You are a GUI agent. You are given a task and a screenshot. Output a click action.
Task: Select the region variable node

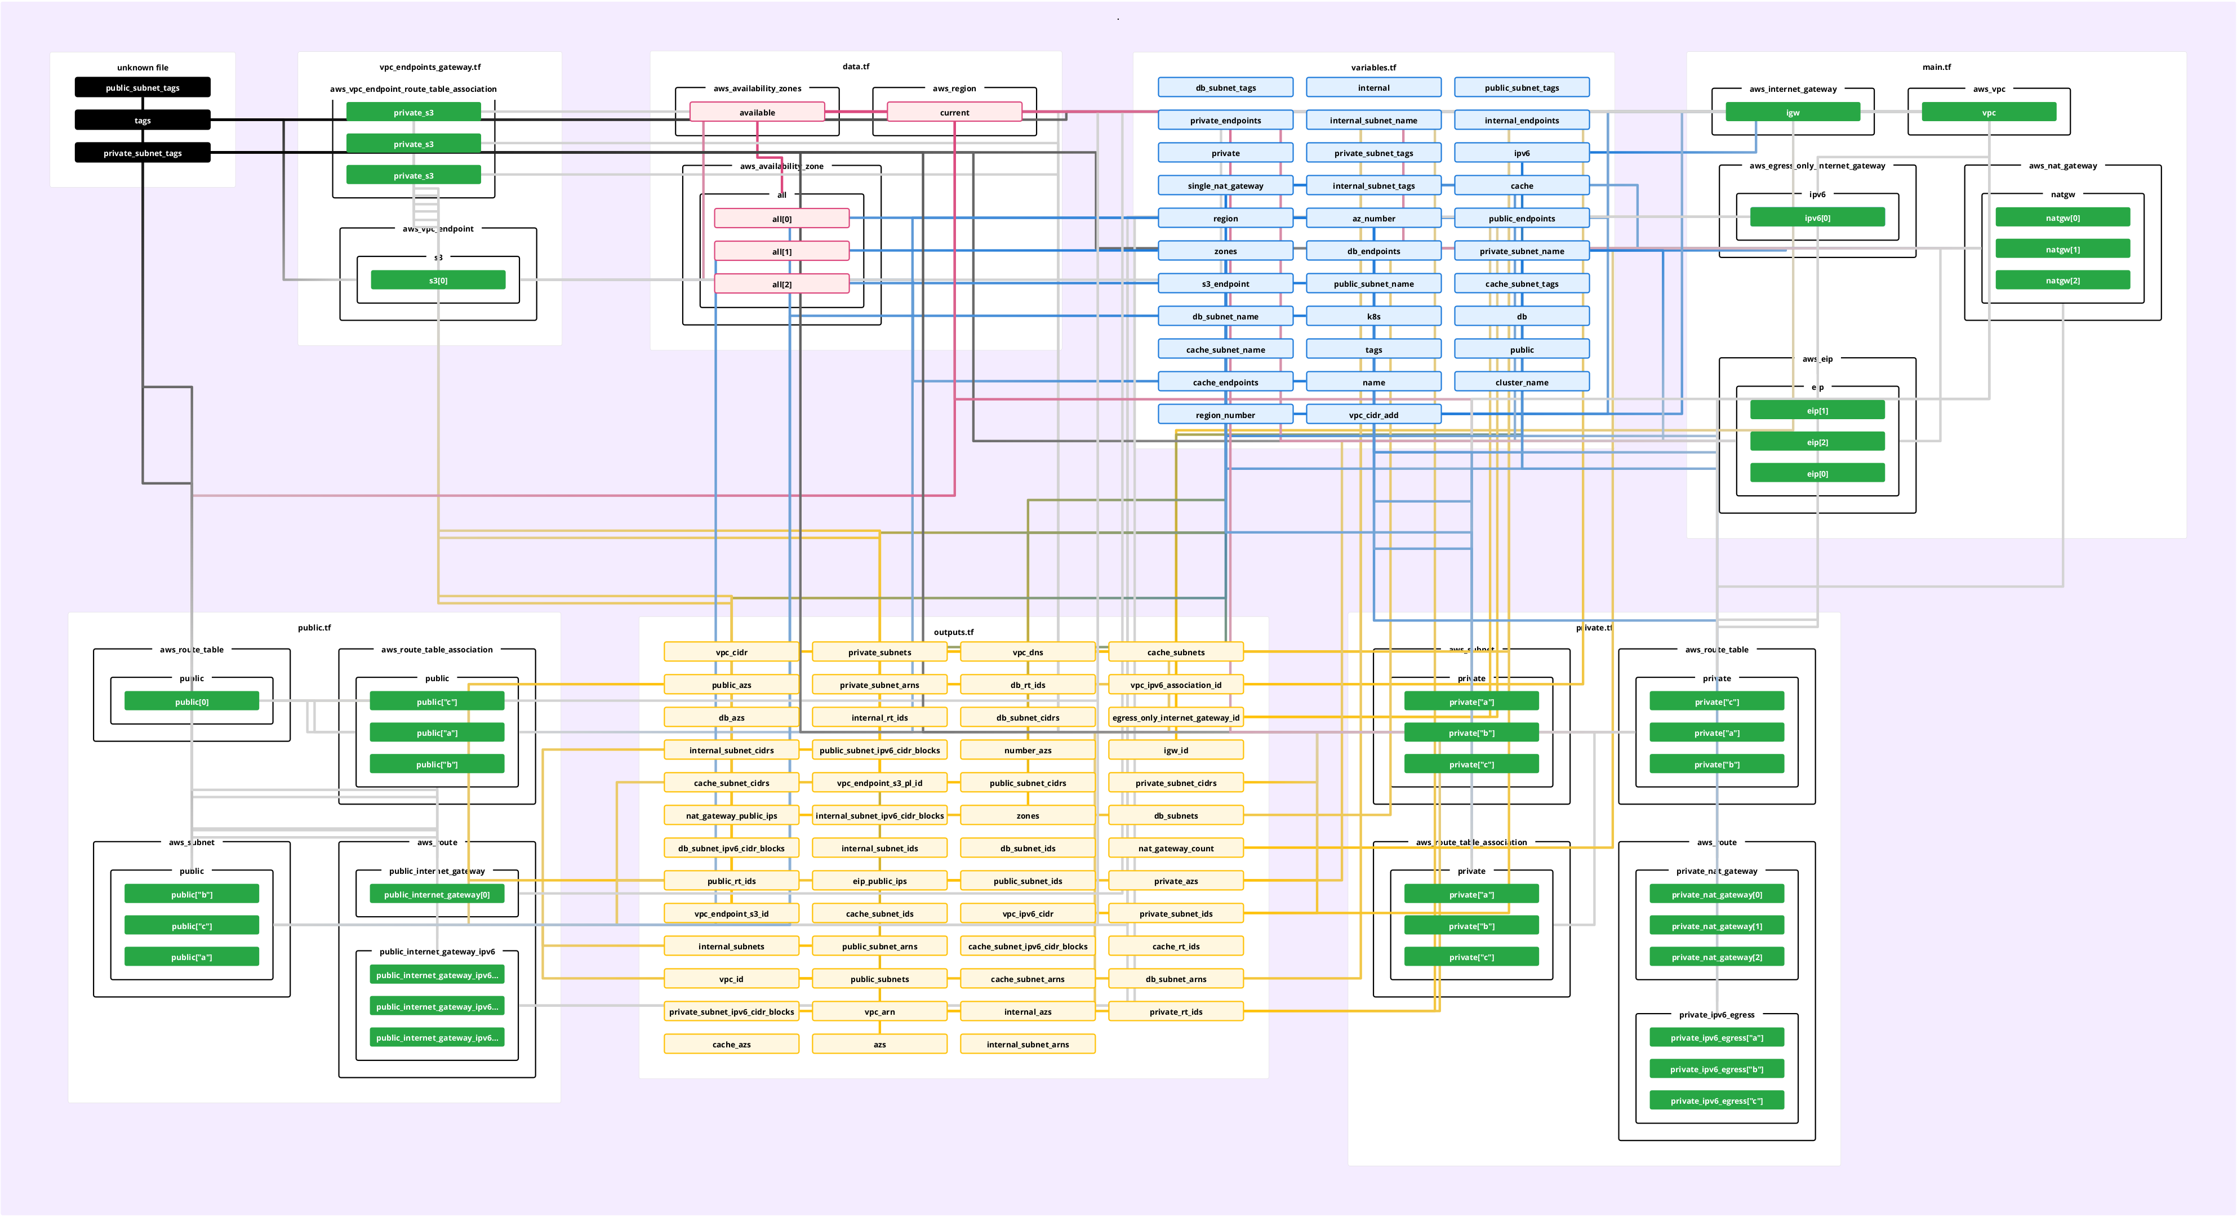pos(1225,219)
